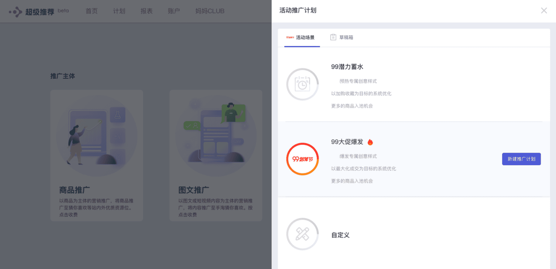The image size is (556, 269).
Task: Click the flame icon beside 99大促爆发
Action: (x=370, y=142)
